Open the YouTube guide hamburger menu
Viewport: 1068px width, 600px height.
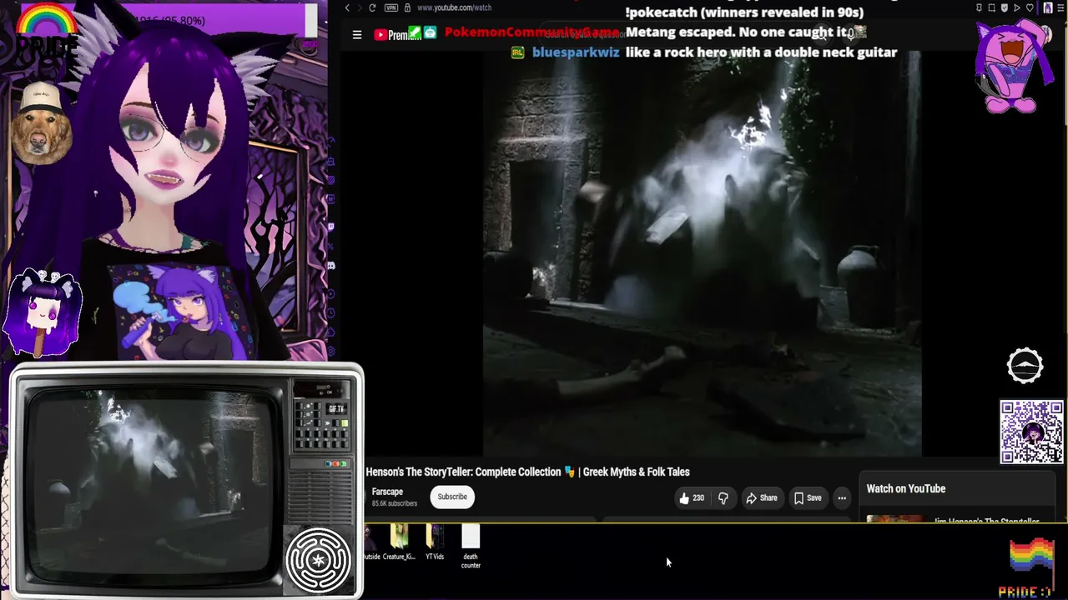[x=357, y=35]
